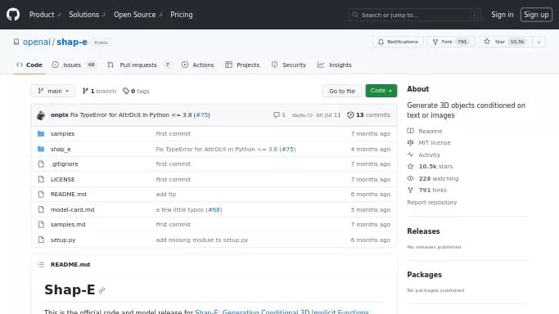Open the .gitignore file
Image resolution: width=559 pixels, height=314 pixels.
(64, 164)
